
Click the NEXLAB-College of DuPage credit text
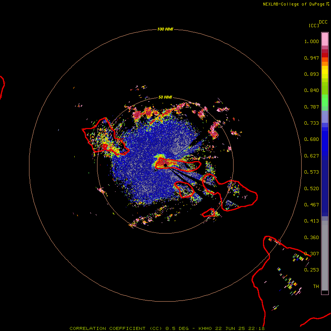293,4
